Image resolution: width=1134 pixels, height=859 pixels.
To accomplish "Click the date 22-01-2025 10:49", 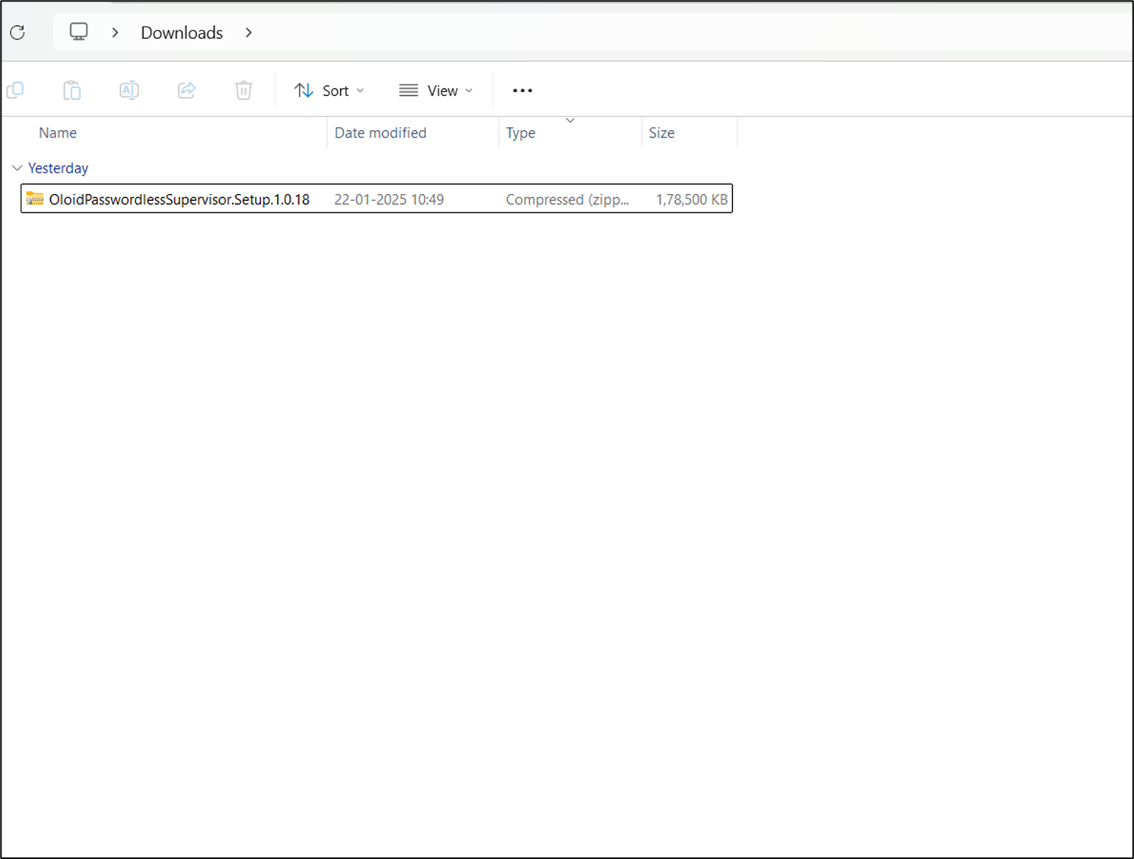I will coord(389,199).
